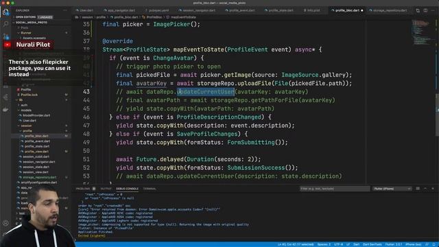Open the Problems panel tab
This screenshot has width=439, height=247.
pyautogui.click(x=83, y=189)
